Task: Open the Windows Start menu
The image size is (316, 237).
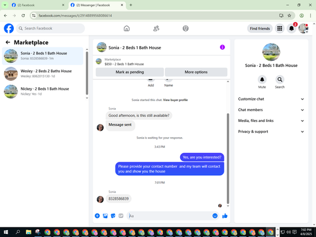Action: coord(6,232)
